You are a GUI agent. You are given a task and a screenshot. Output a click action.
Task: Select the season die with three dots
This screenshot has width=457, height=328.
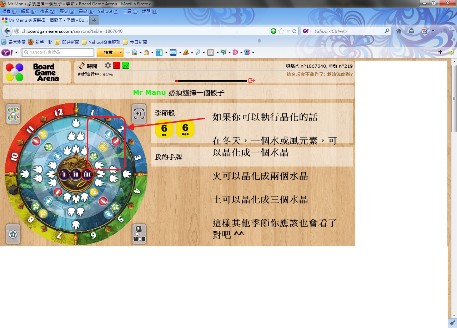[x=185, y=129]
